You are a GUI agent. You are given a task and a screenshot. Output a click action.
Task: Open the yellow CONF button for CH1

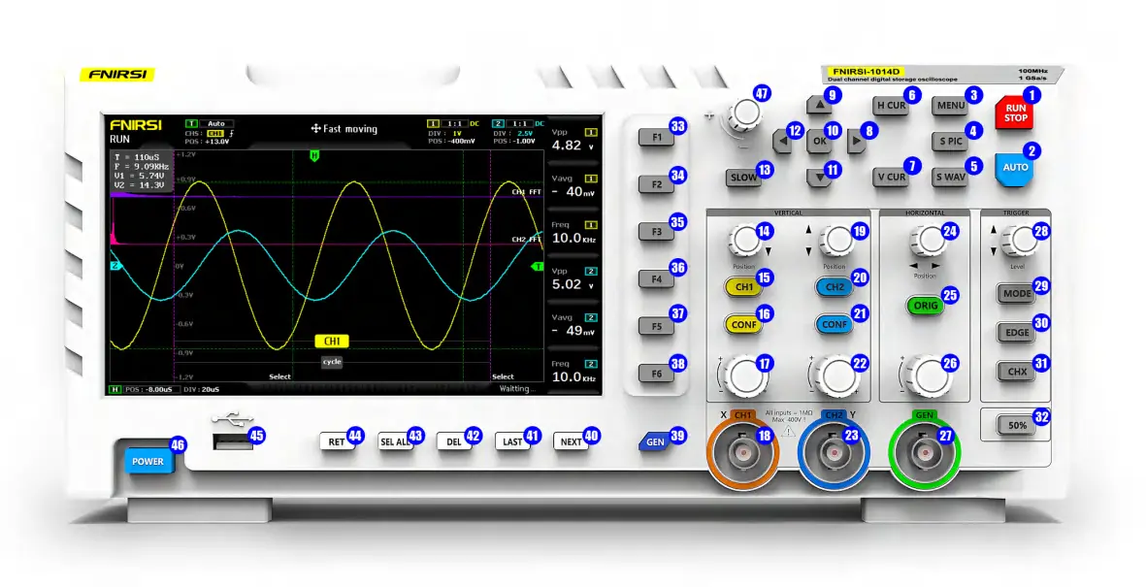[x=743, y=325]
